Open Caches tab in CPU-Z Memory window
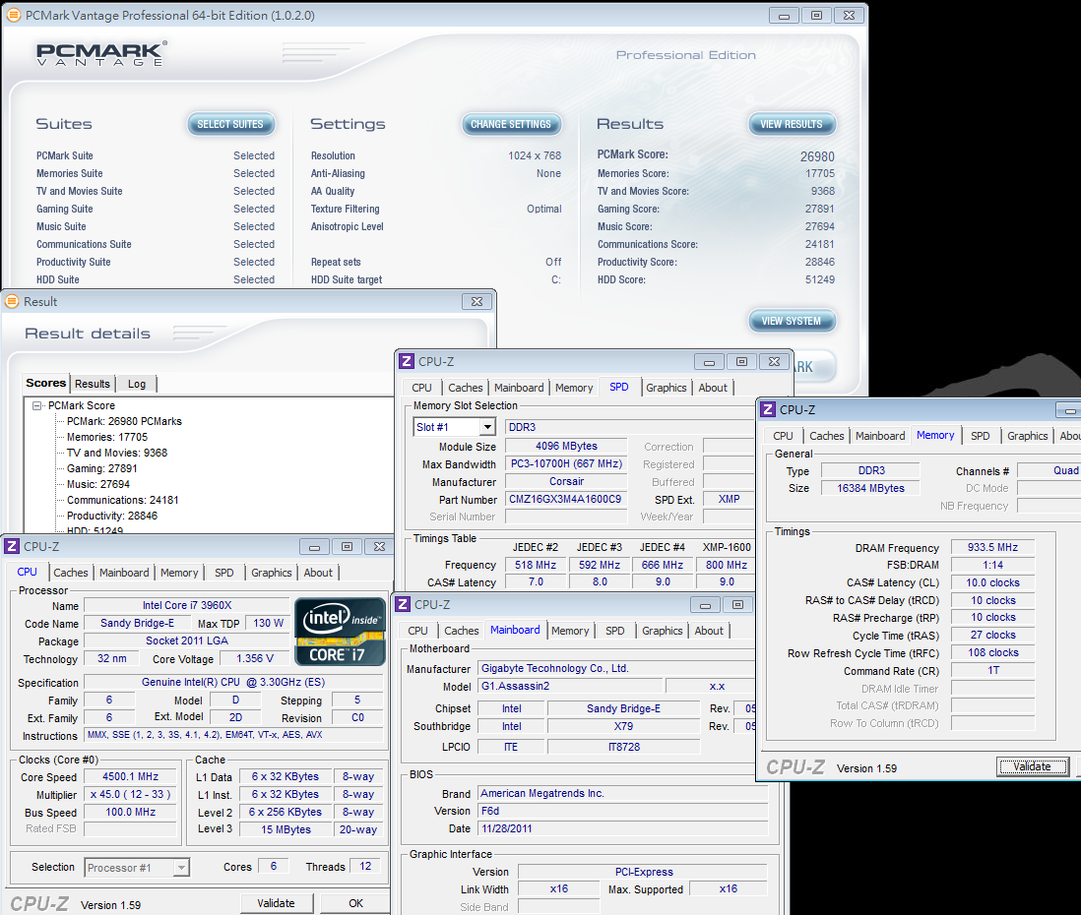Screen dimensions: 1081x915 (x=827, y=436)
